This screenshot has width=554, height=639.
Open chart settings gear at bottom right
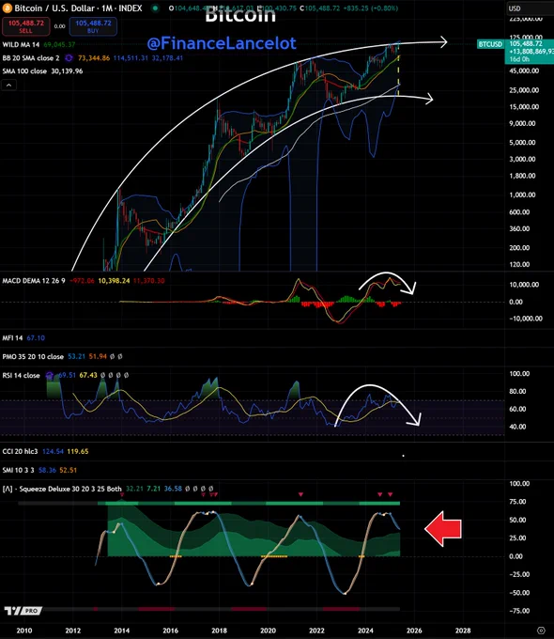coord(541,631)
